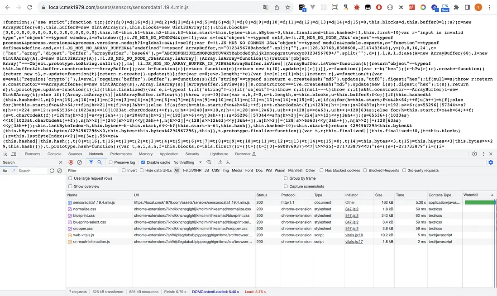Select the green waterfall bar for sensorsdata
Viewport: 497px width, 296px height.
coord(479,202)
